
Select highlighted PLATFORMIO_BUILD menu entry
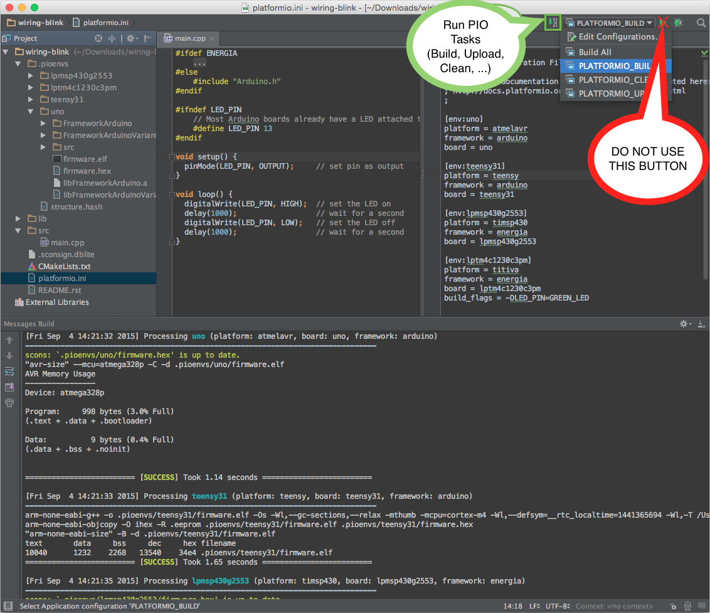(x=615, y=66)
